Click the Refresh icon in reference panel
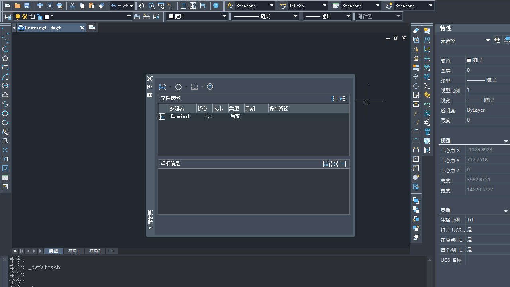Image resolution: width=510 pixels, height=287 pixels. pos(178,87)
